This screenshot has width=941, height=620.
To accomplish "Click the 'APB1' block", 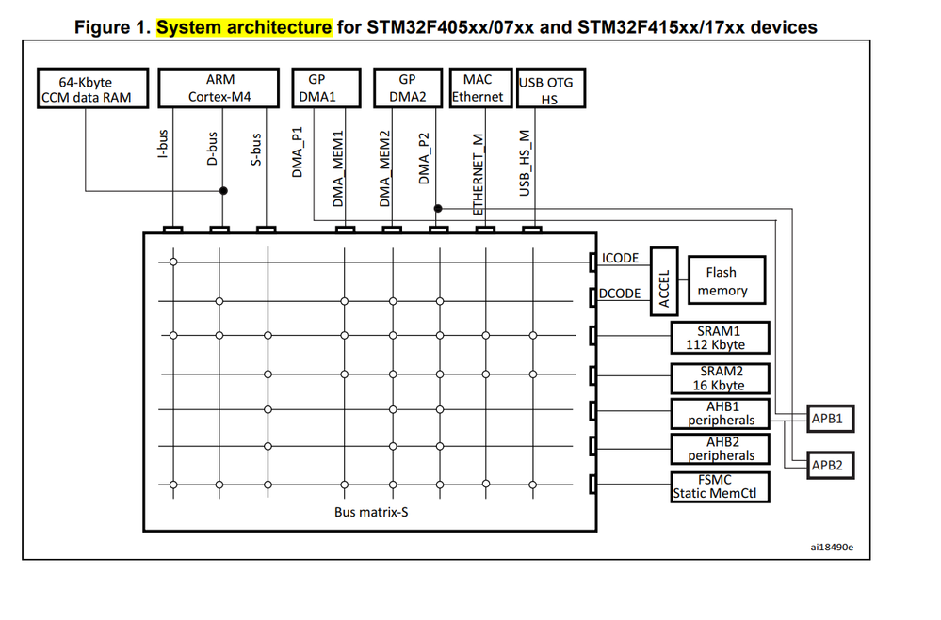I will (x=831, y=419).
